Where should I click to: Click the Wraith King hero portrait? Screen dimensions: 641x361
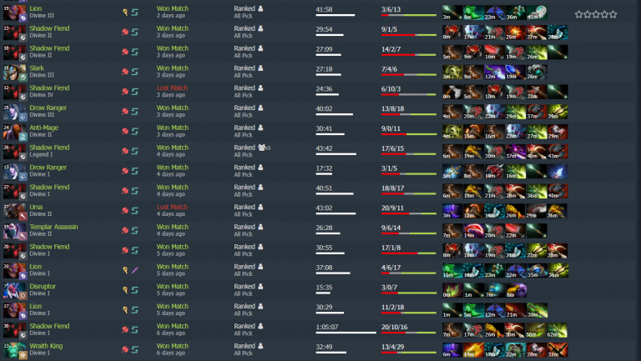[15, 350]
